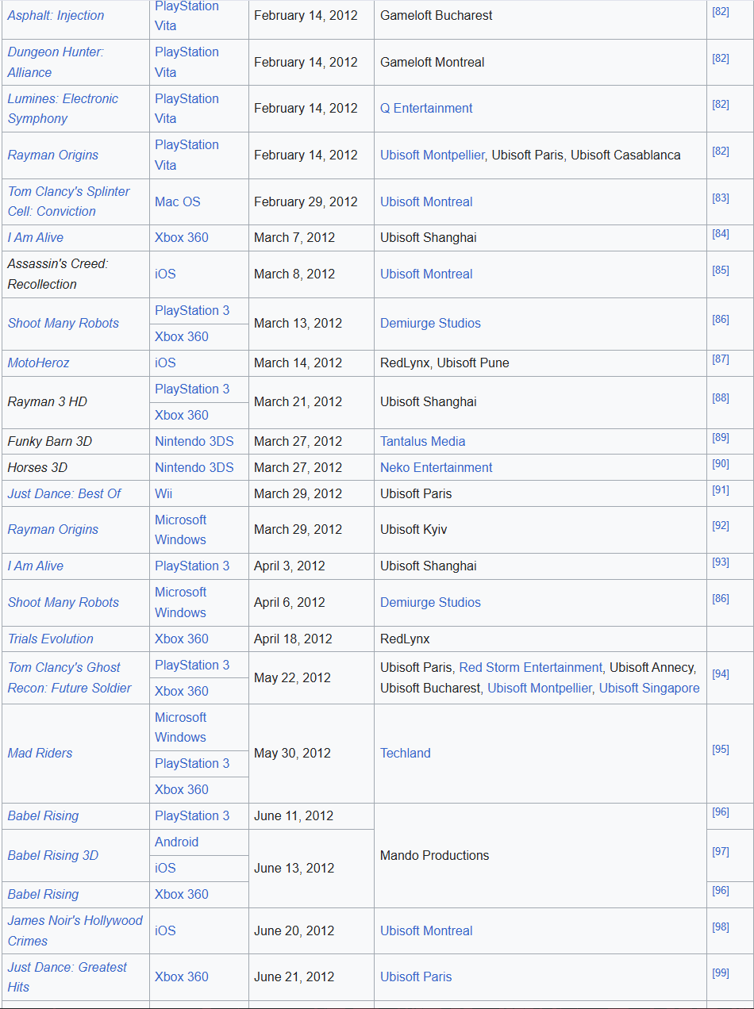Click Ubisoft Paris link in Greatest Hits row
The image size is (754, 1009).
pos(416,976)
